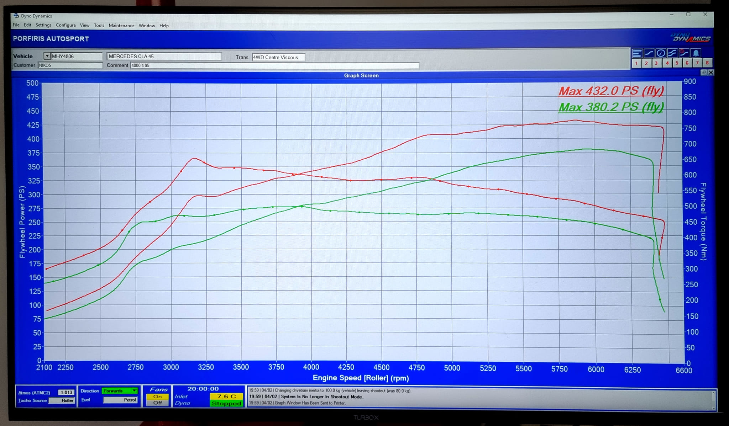Click the 20:00:00 clock display
729x426 pixels.
203,389
